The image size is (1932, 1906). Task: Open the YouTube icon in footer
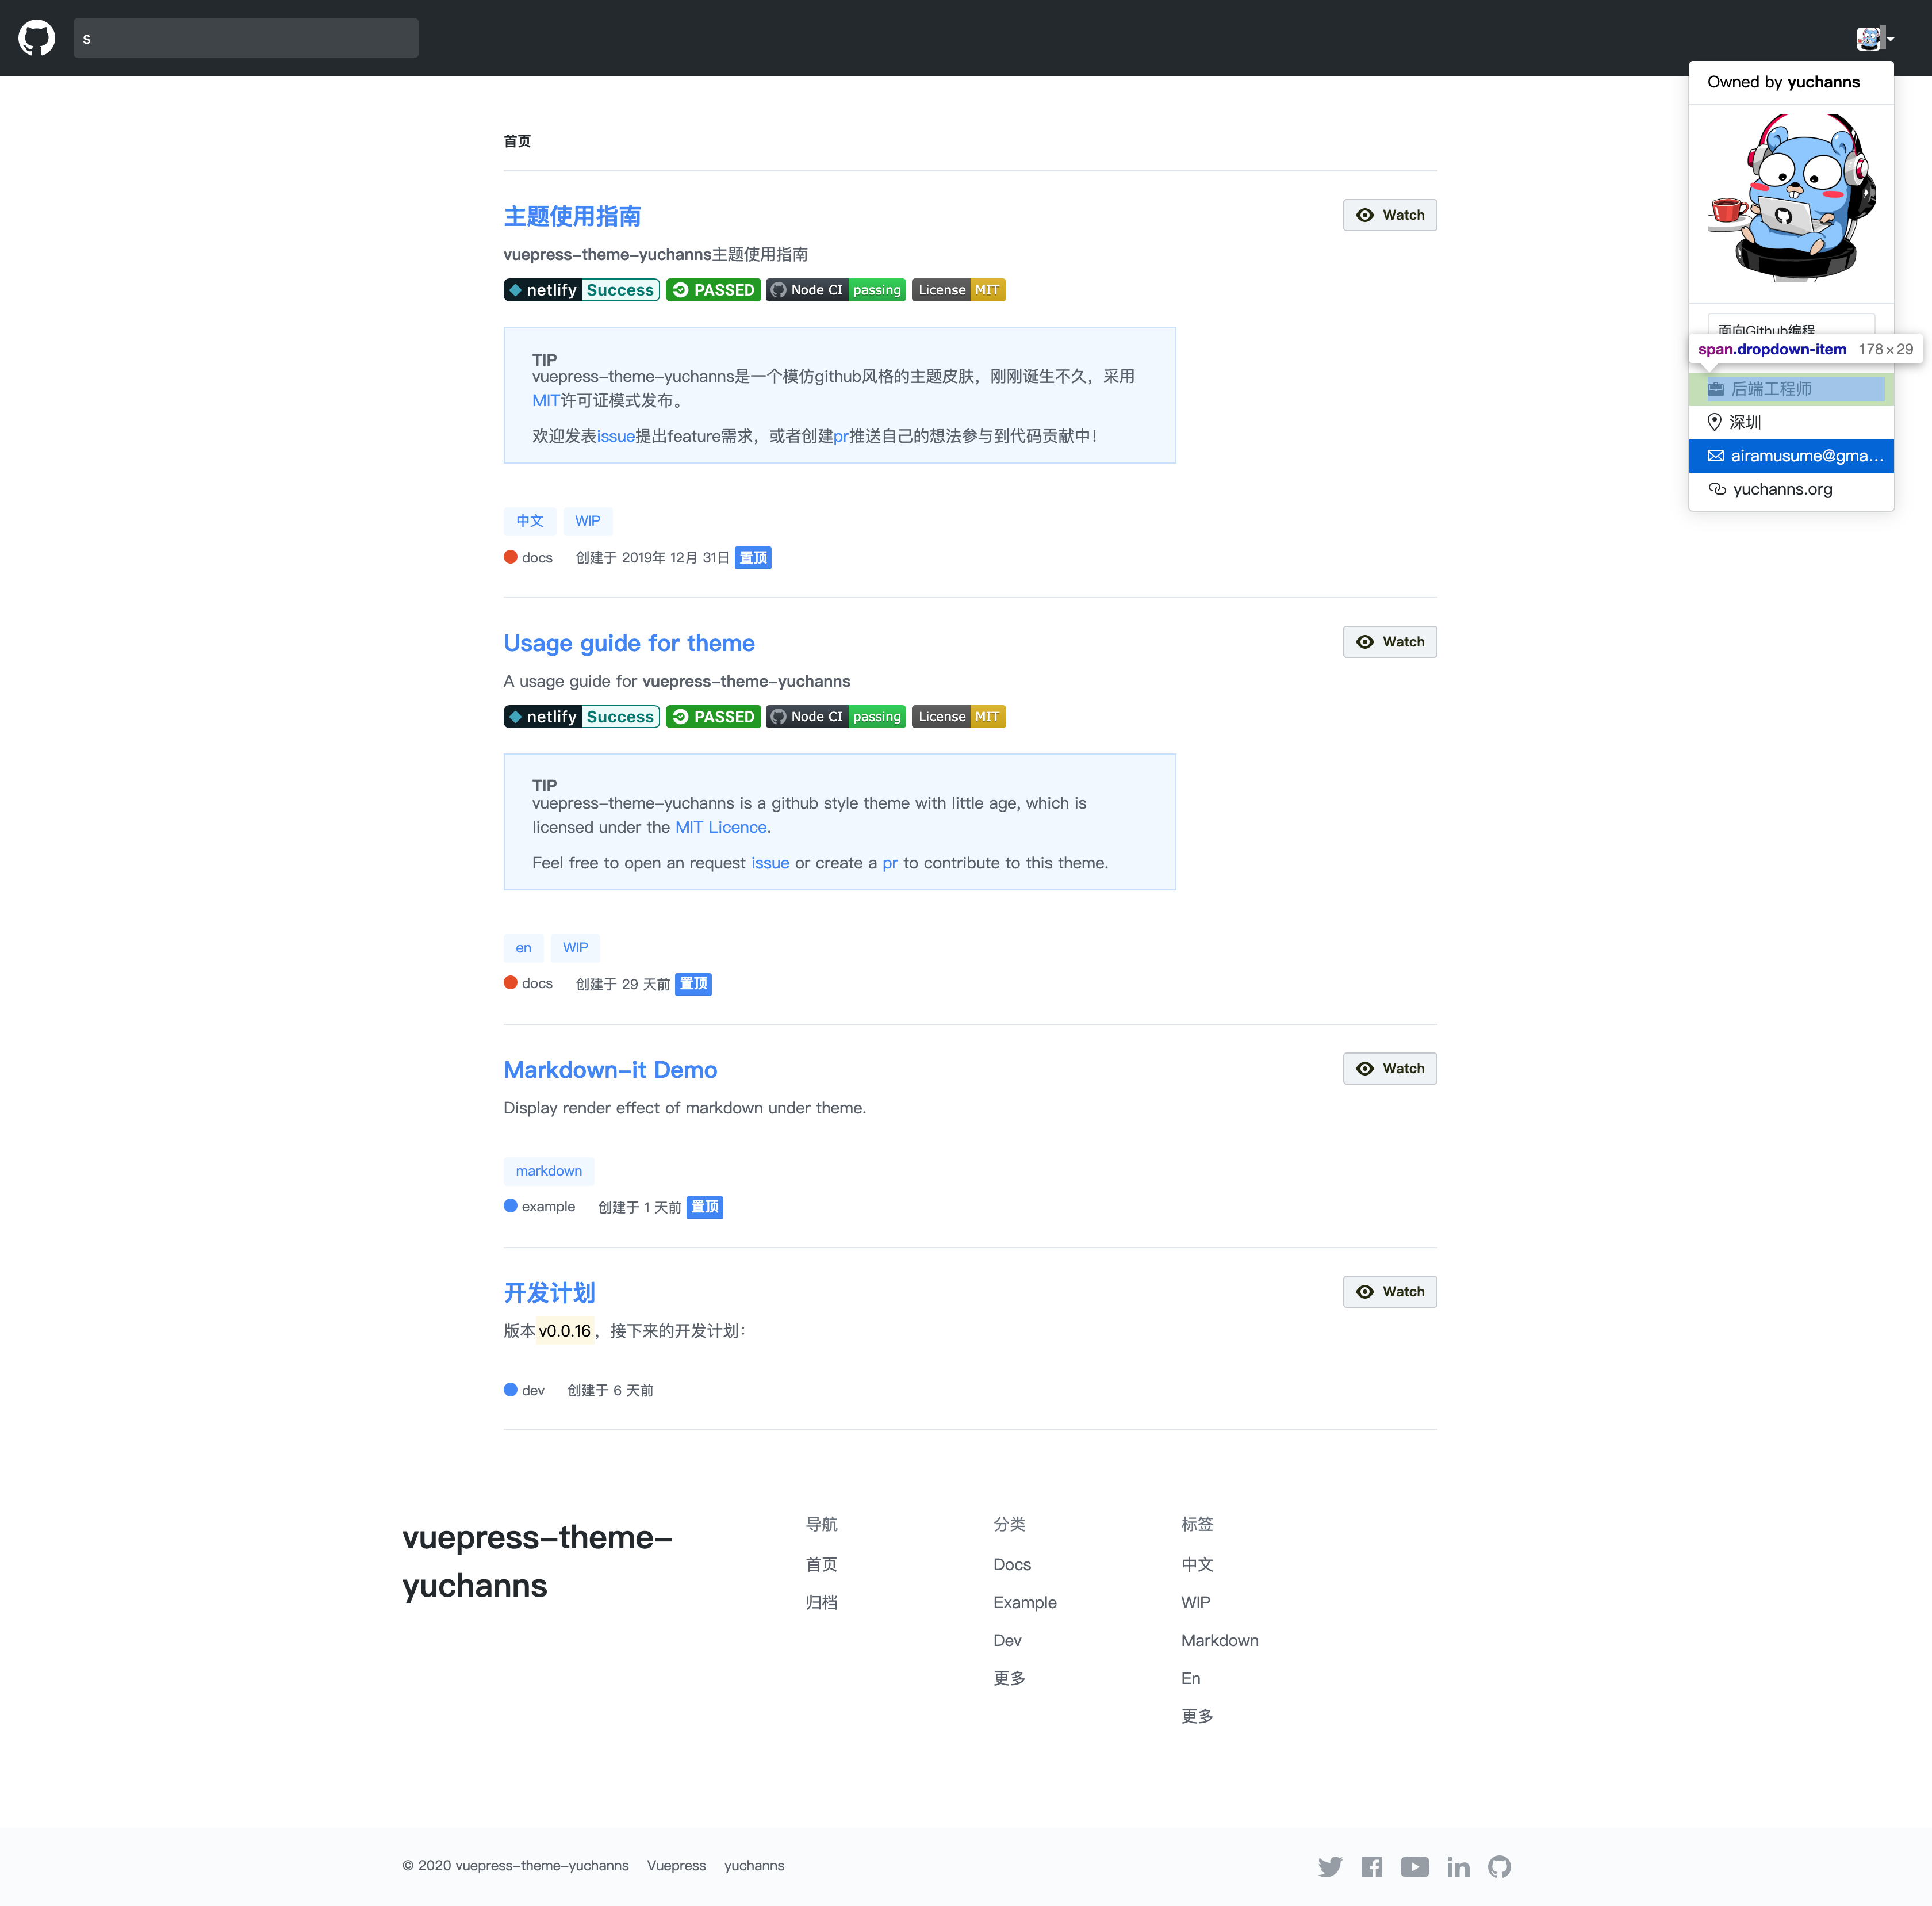tap(1414, 1866)
